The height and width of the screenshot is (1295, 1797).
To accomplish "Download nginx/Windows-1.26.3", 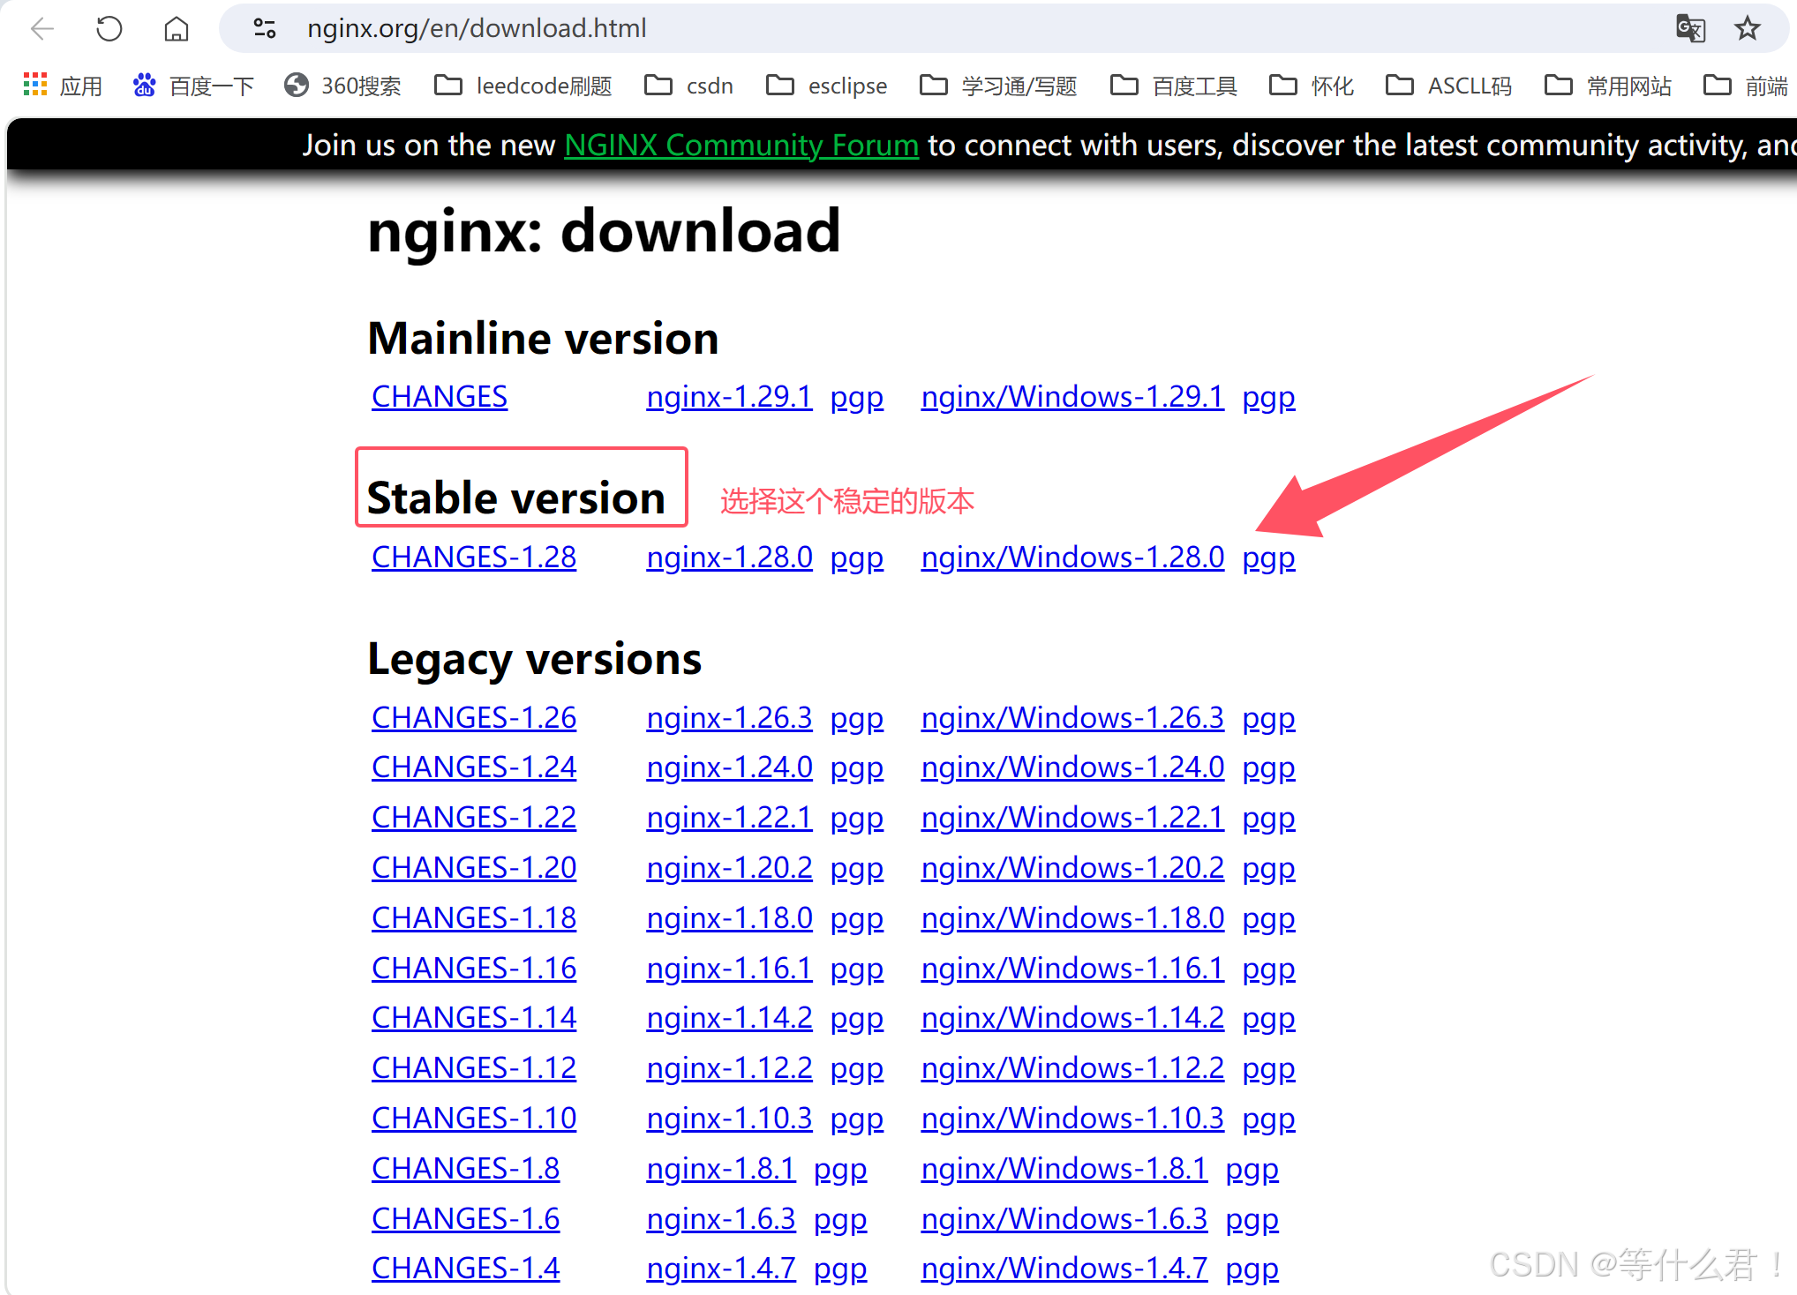I will [1072, 718].
